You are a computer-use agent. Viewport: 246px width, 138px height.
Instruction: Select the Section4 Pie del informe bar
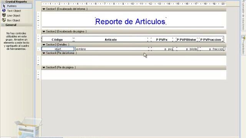tap(134, 53)
